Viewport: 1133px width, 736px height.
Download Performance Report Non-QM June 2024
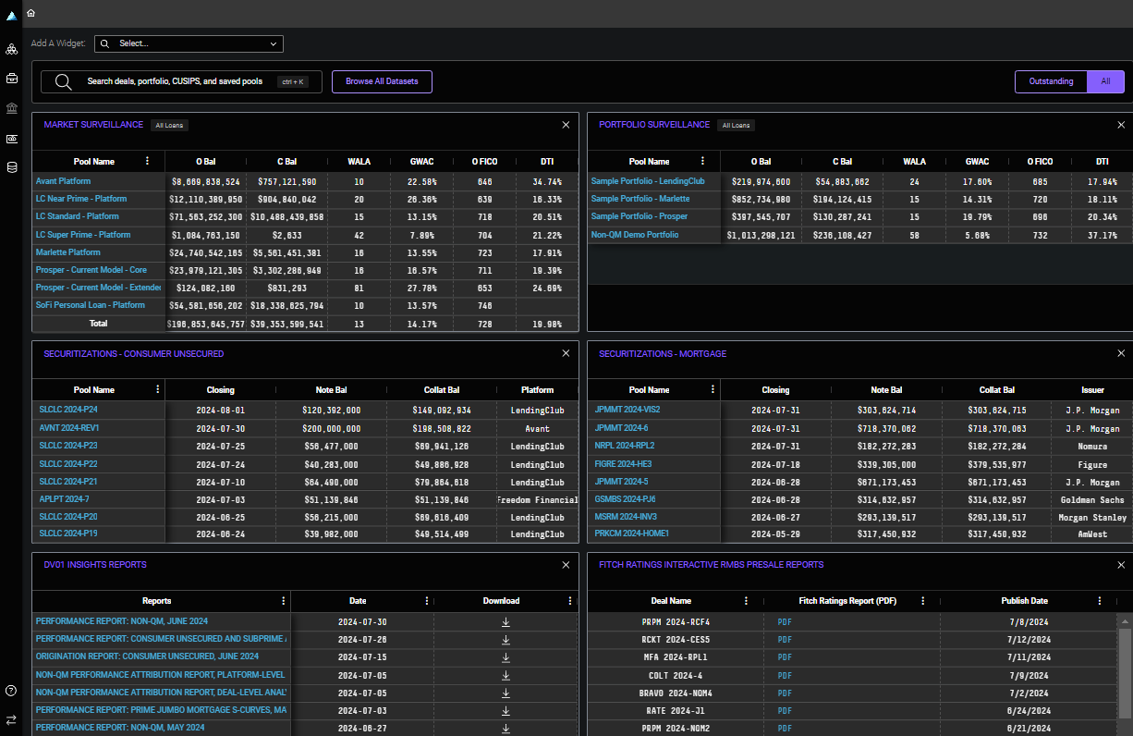pos(506,621)
